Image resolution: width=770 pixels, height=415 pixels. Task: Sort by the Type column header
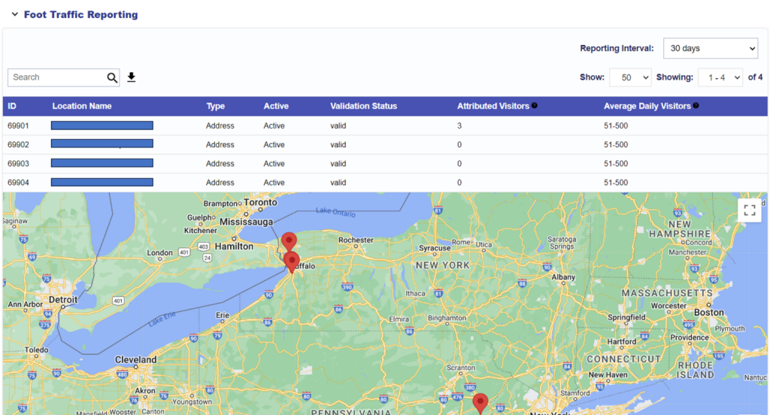(215, 106)
